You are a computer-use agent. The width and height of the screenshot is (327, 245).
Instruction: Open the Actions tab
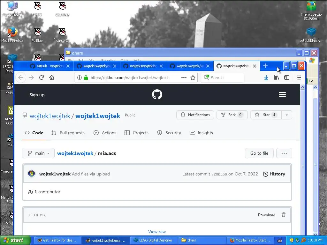[x=105, y=133]
